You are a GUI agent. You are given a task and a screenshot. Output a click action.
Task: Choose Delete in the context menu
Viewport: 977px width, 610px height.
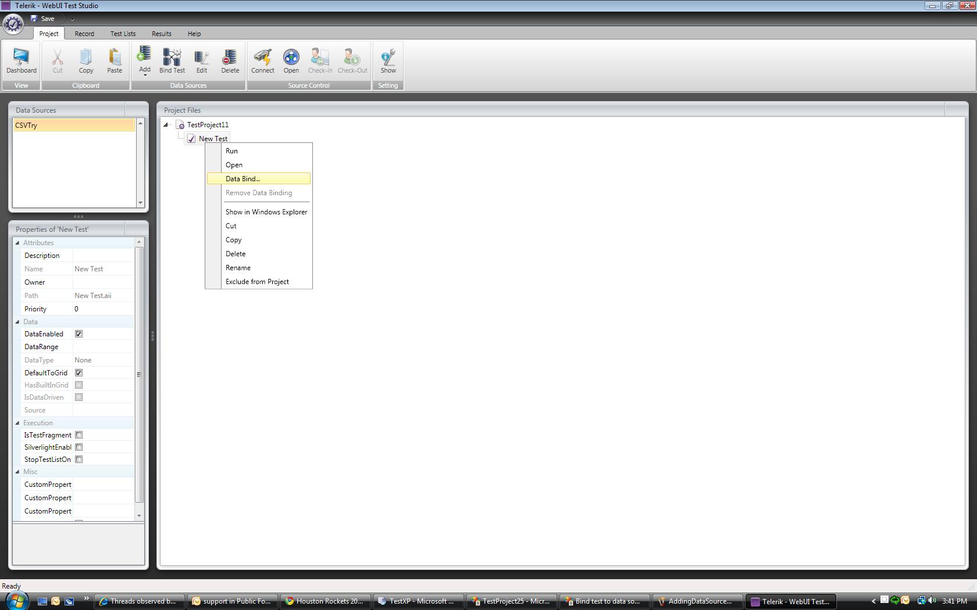[x=259, y=254]
